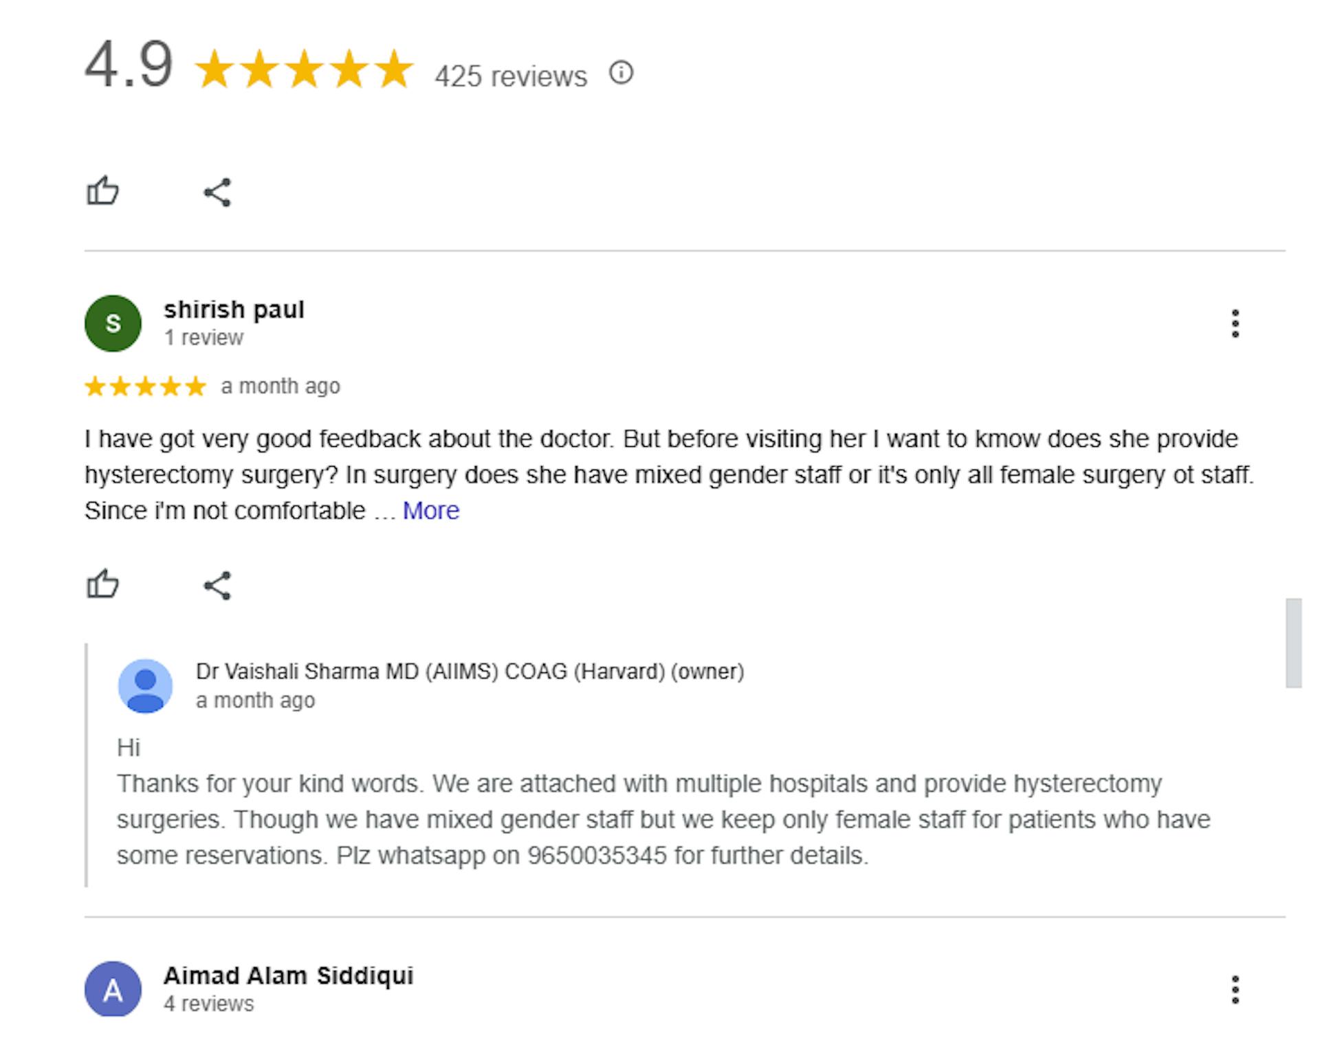Click shirish paul's green avatar
Viewport: 1320px width, 1049px height.
pyautogui.click(x=113, y=324)
